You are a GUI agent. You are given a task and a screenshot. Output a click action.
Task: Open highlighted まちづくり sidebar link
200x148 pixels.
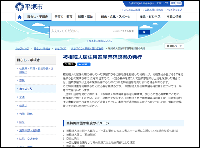(x=26, y=89)
